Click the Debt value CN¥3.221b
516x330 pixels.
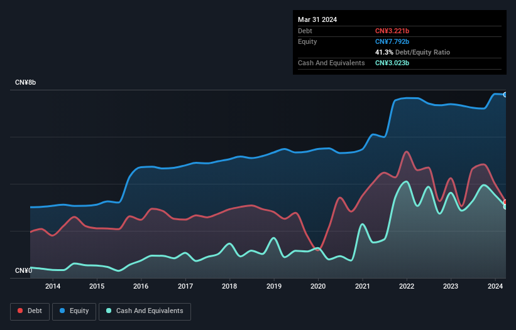[x=392, y=31]
